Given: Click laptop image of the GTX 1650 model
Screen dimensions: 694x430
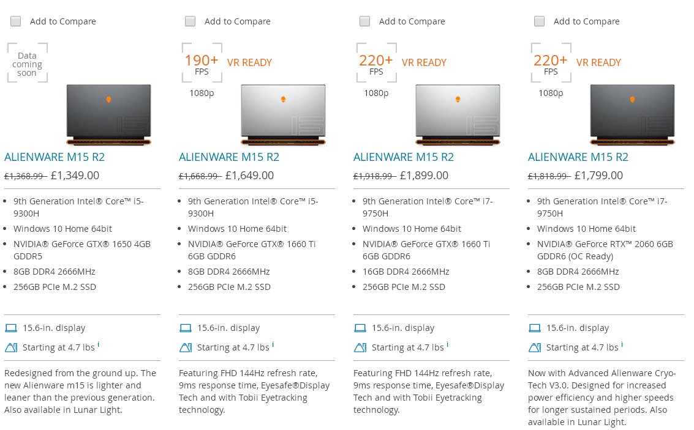Looking at the screenshot, I should [108, 114].
